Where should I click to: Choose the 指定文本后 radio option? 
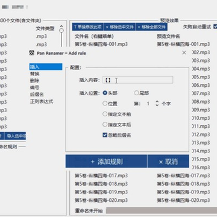[117, 125]
